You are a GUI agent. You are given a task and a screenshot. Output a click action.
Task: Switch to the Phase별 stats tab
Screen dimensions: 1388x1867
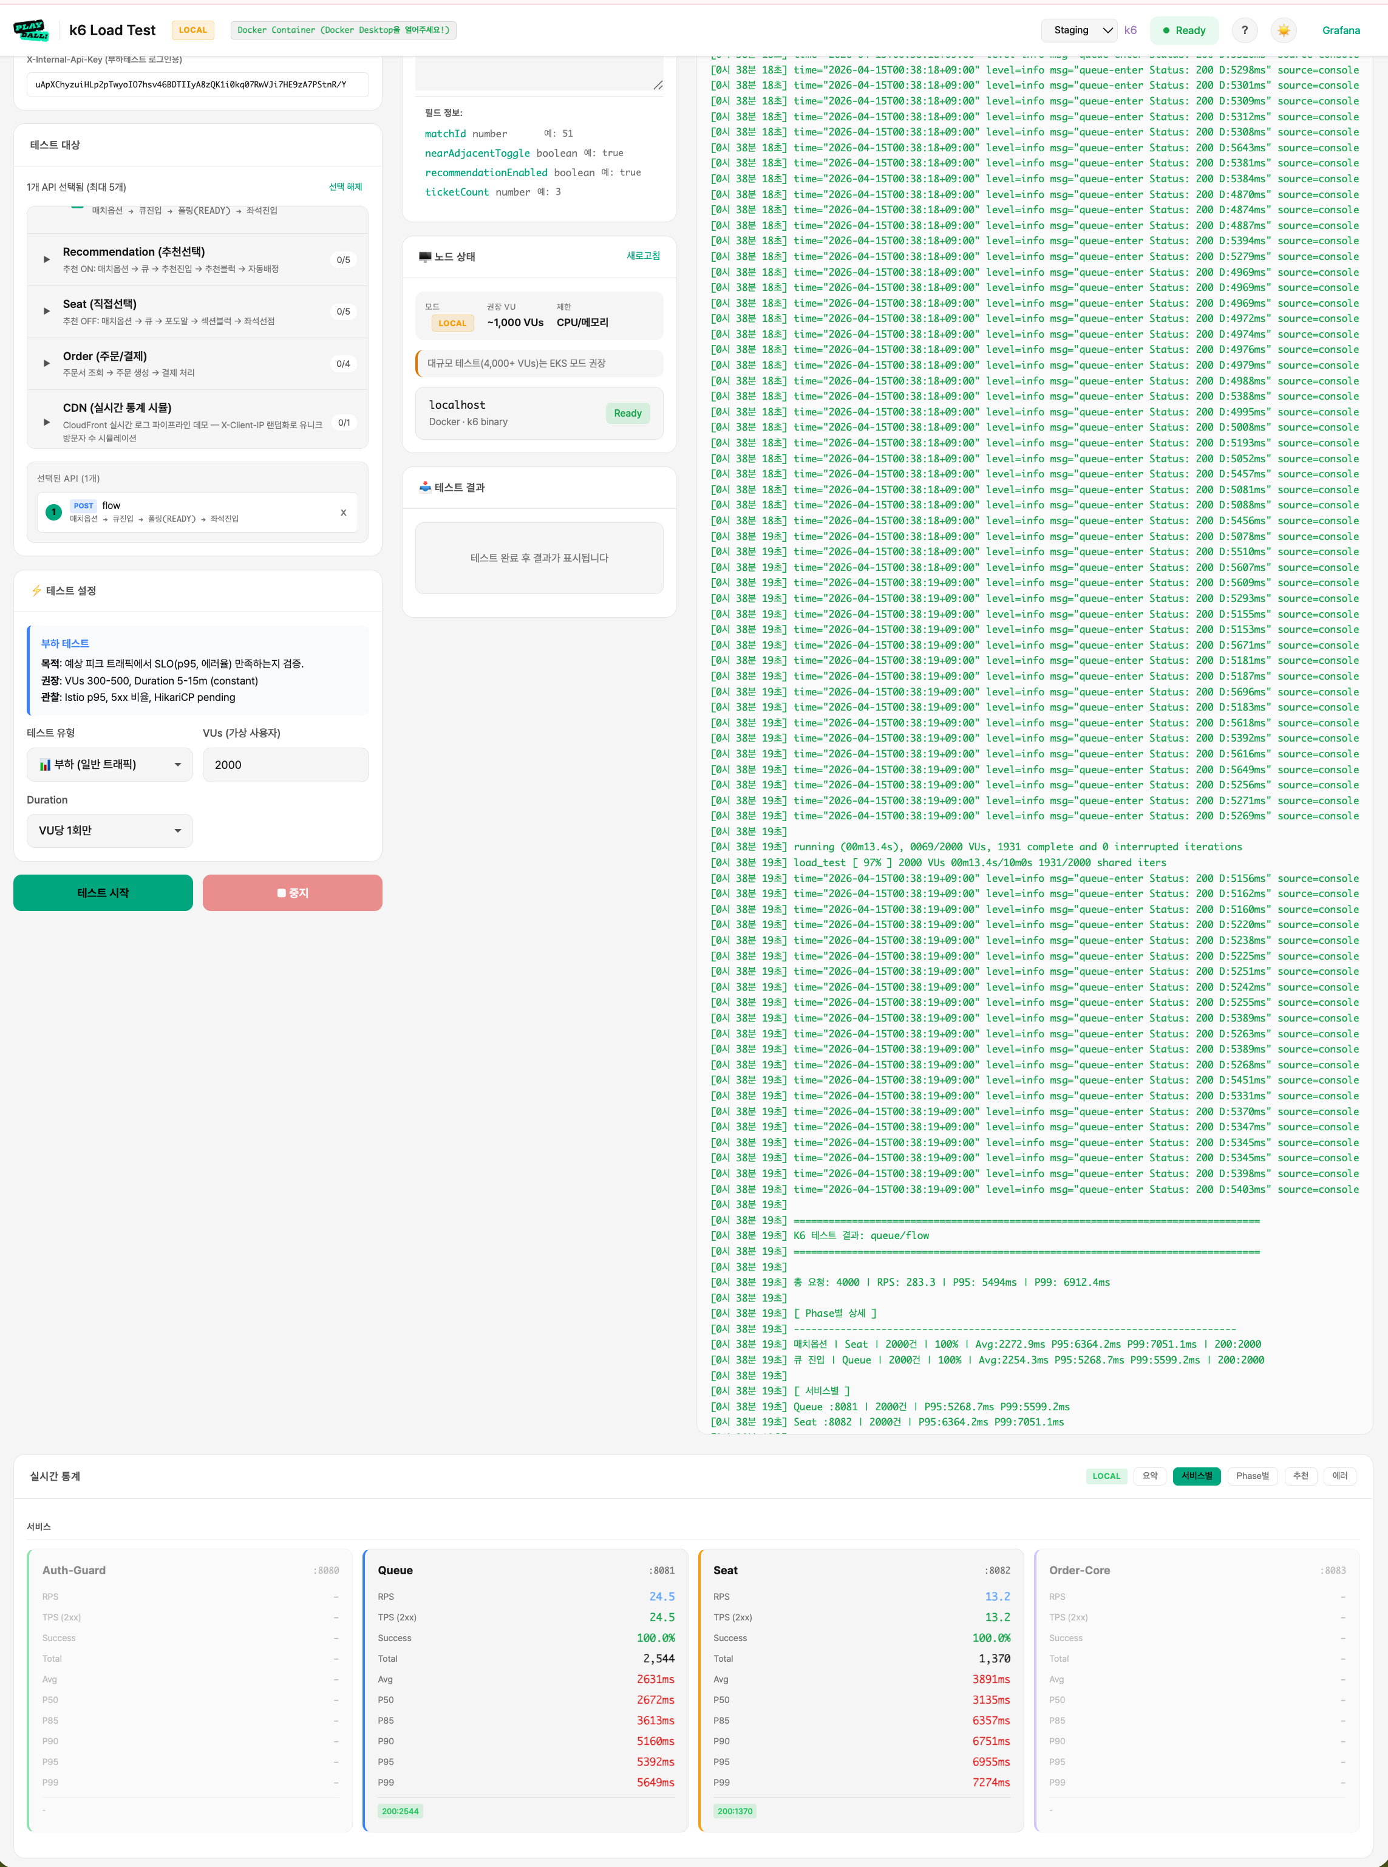pyautogui.click(x=1252, y=1475)
